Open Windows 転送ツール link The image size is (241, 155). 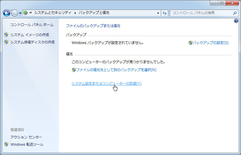(x=27, y=145)
